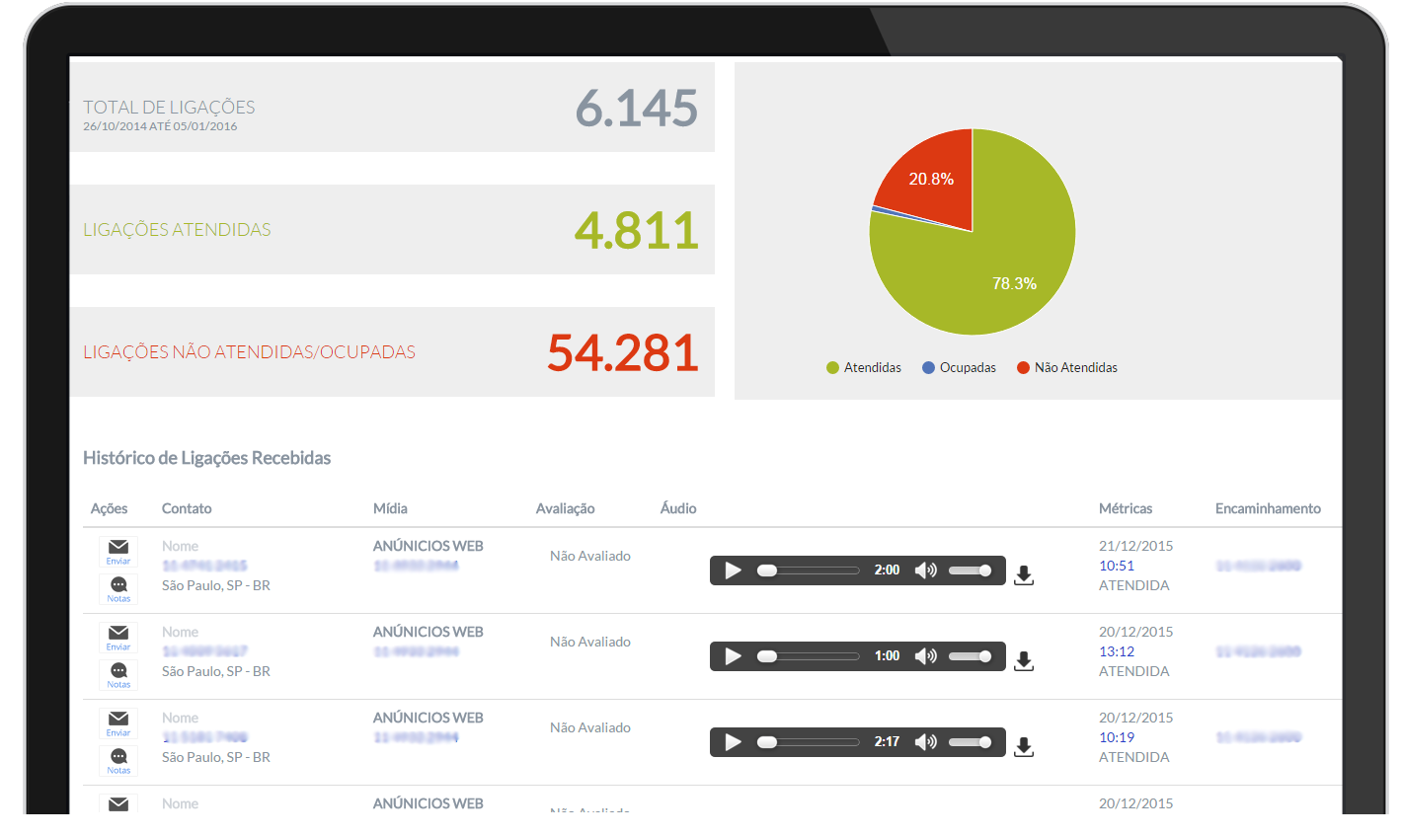Seek in the 2:00 audio progress bar
Viewport: 1402px width, 836px height.
pos(809,570)
